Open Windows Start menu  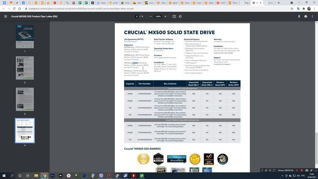pos(4,176)
